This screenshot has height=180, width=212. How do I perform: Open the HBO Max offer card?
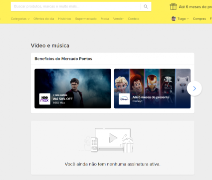click(73, 88)
